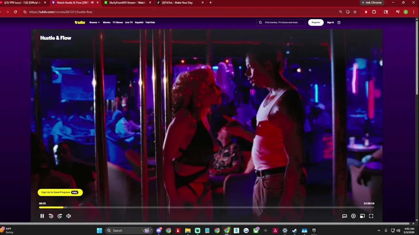Open the green Chrome profile avatar
Viewport: 419px width, 235px height.
(x=406, y=12)
